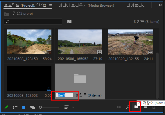
Task: Click the 20210506_165952... clip name
Action: (x=74, y=59)
